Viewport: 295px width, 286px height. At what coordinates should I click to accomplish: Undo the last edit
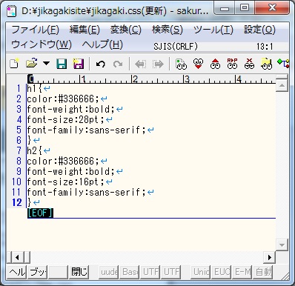tap(101, 64)
